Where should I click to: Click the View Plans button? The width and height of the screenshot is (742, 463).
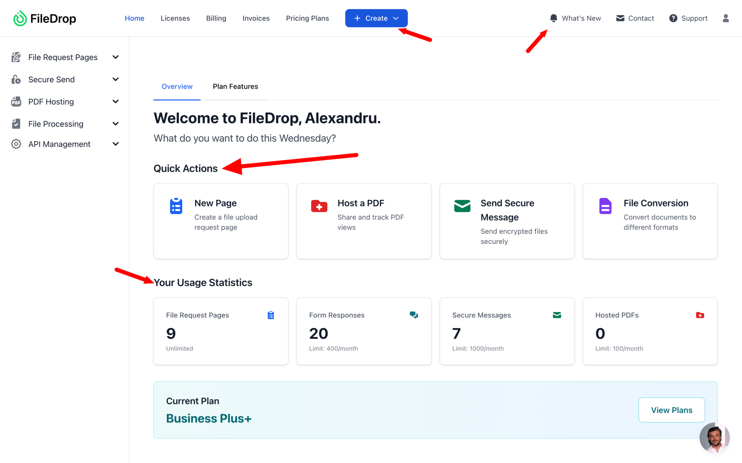671,410
